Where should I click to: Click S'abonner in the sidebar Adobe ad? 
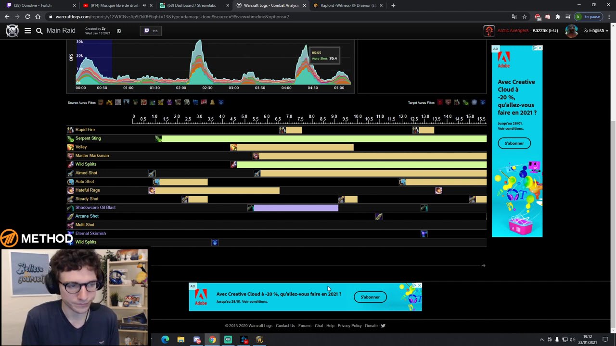(514, 143)
